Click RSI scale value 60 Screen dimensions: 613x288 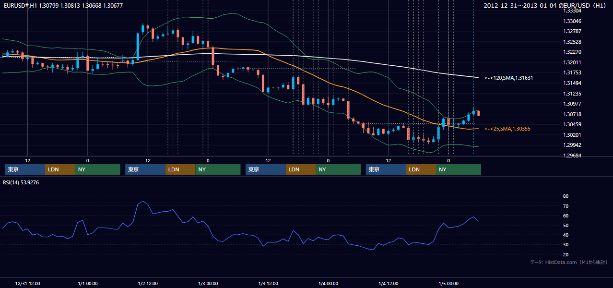566,216
